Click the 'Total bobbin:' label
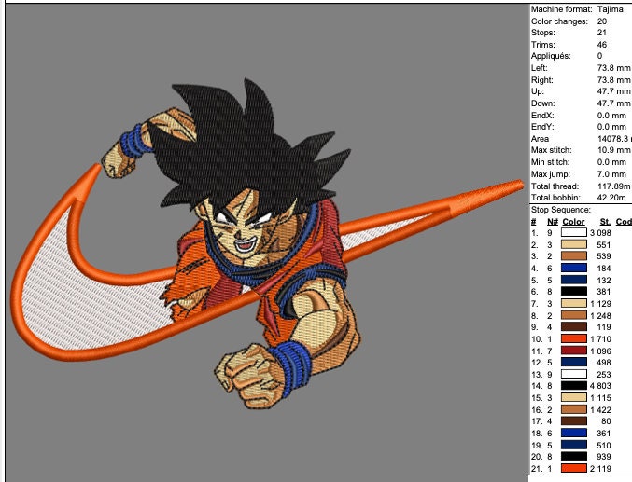Screen dimensions: 632x482 555,198
